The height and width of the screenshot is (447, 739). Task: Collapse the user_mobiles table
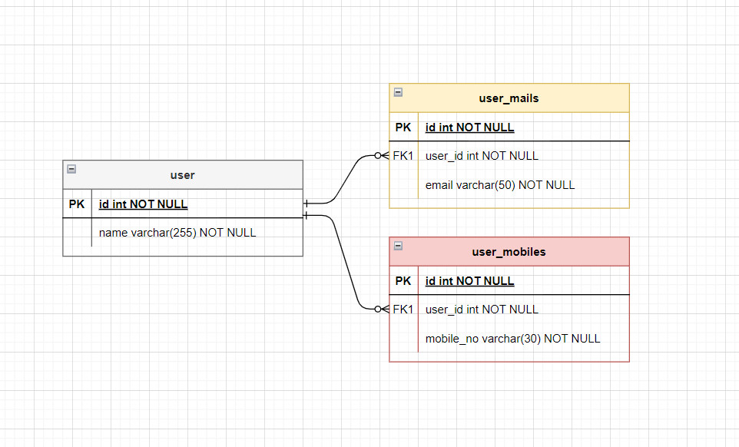click(398, 246)
